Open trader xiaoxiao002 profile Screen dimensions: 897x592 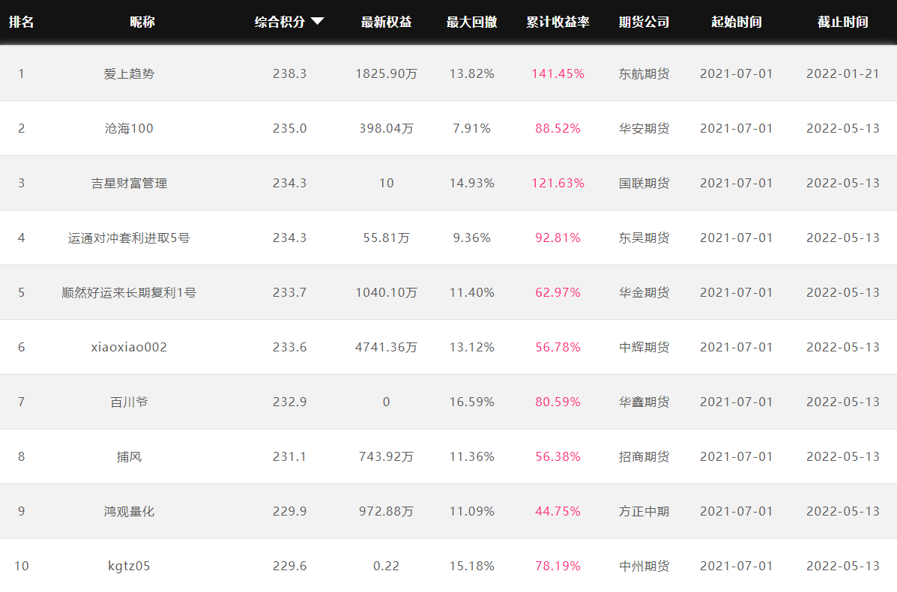[x=130, y=347]
